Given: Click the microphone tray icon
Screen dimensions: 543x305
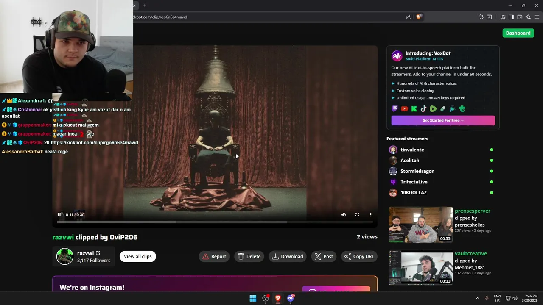Looking at the screenshot, I should [487, 298].
